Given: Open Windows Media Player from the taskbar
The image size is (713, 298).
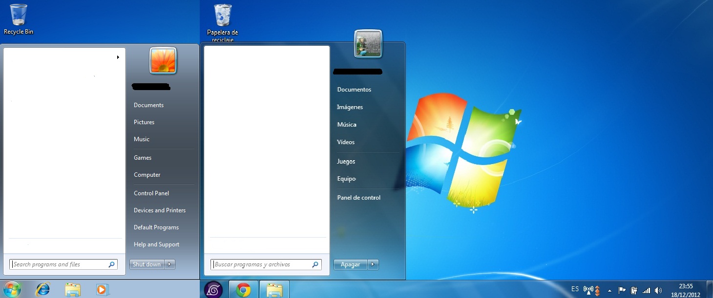Looking at the screenshot, I should coord(102,290).
